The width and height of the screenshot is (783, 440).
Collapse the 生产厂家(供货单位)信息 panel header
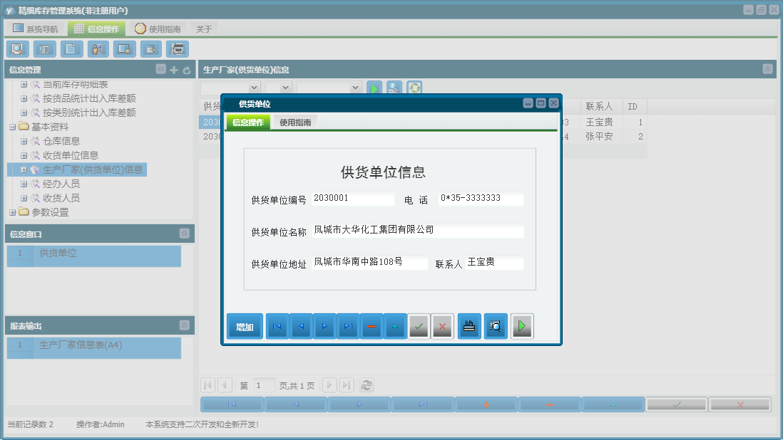click(768, 69)
